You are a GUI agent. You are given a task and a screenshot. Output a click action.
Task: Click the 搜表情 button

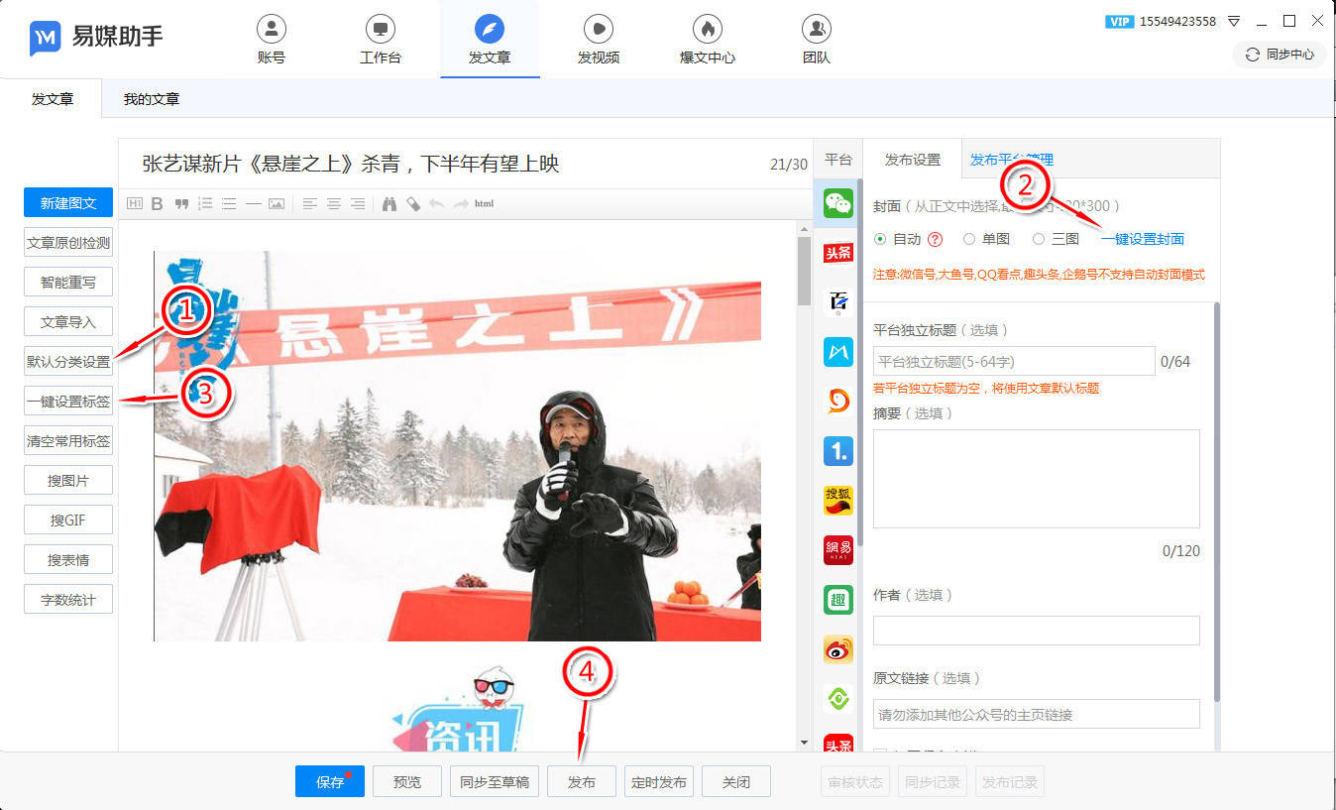(68, 560)
